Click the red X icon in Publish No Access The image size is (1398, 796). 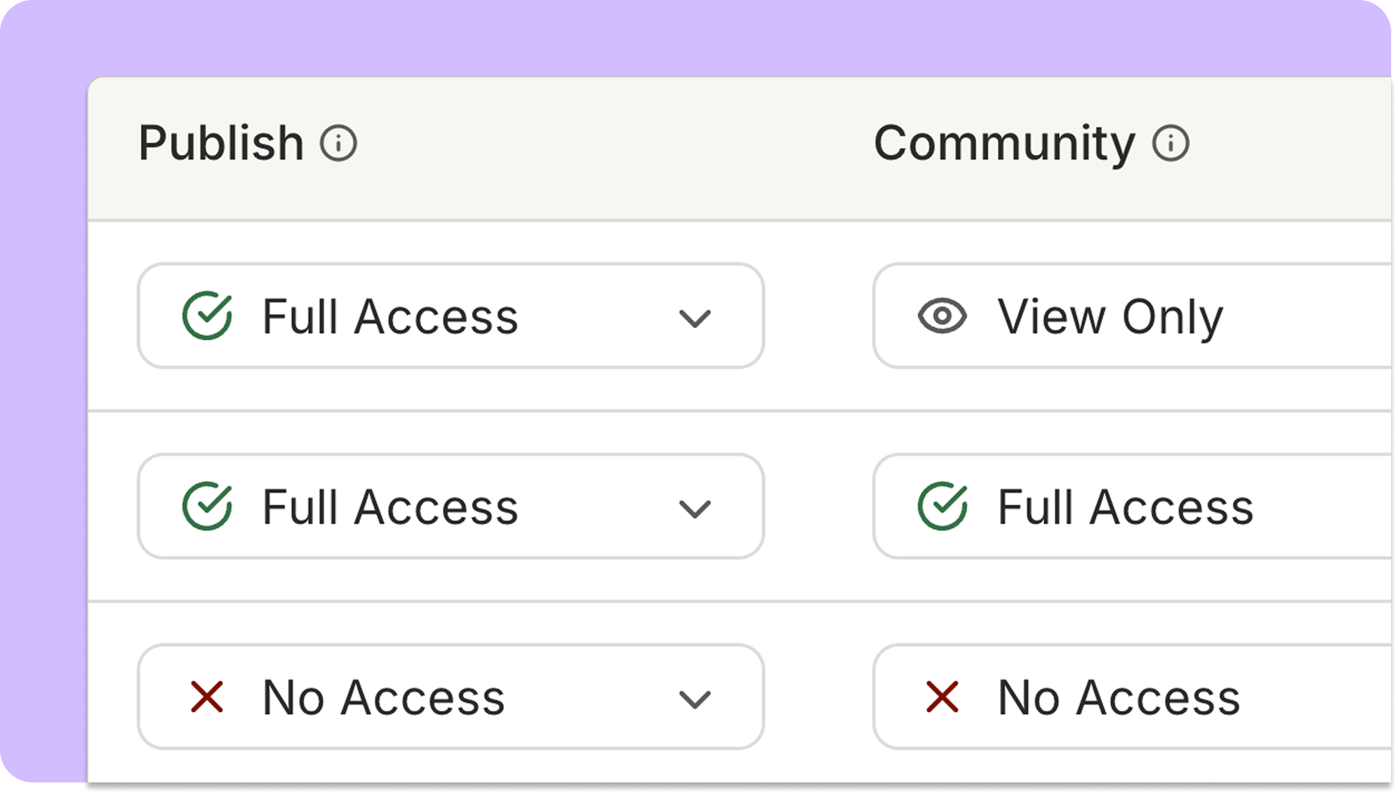pyautogui.click(x=207, y=697)
